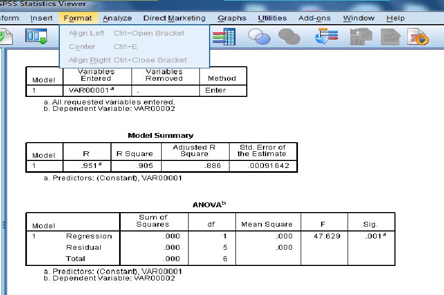This screenshot has width=444, height=295.
Task: Click the grey chart document autoscript icon
Action: [361, 37]
